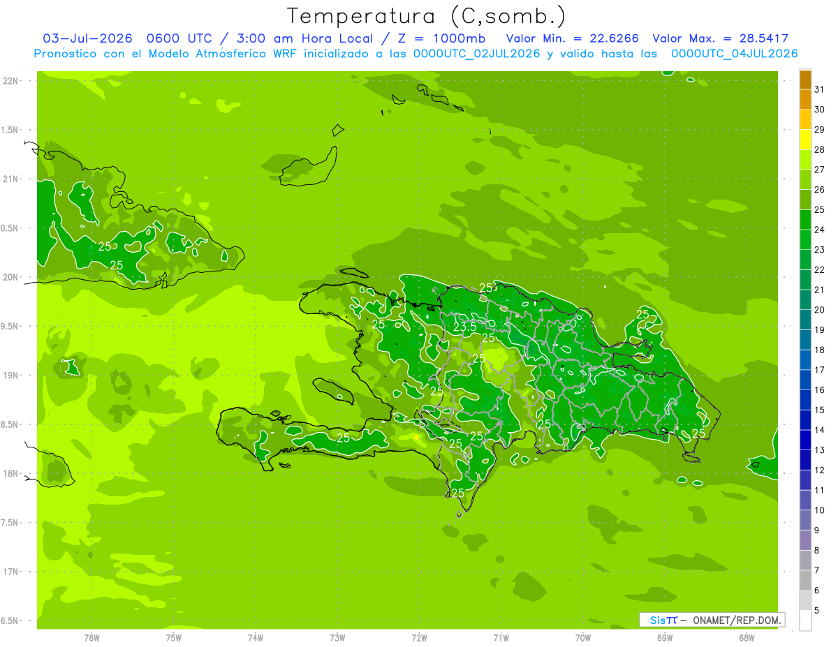The height and width of the screenshot is (647, 838).
Task: Click the legend swatch between 5 and 6
Action: pos(805,600)
